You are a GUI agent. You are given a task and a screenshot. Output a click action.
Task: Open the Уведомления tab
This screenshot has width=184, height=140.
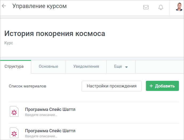86,67
